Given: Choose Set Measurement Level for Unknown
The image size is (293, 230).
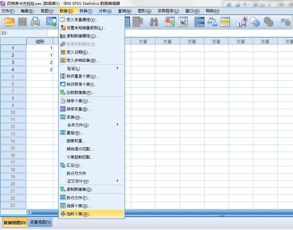Looking at the screenshot, I should pyautogui.click(x=91, y=28).
